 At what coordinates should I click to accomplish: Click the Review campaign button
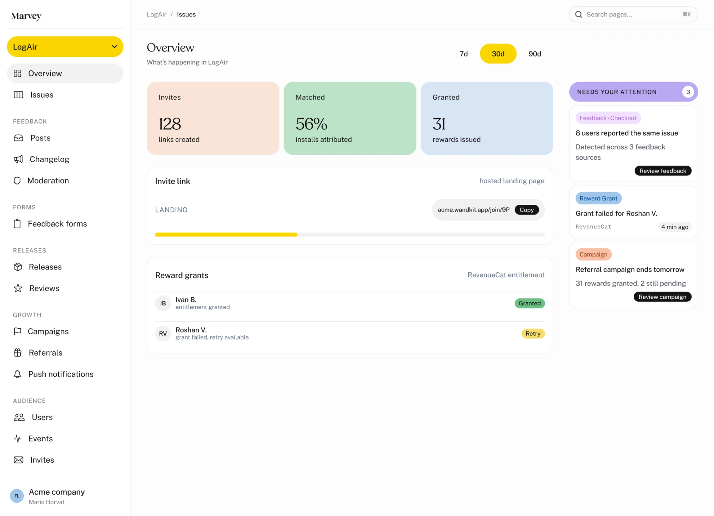663,297
